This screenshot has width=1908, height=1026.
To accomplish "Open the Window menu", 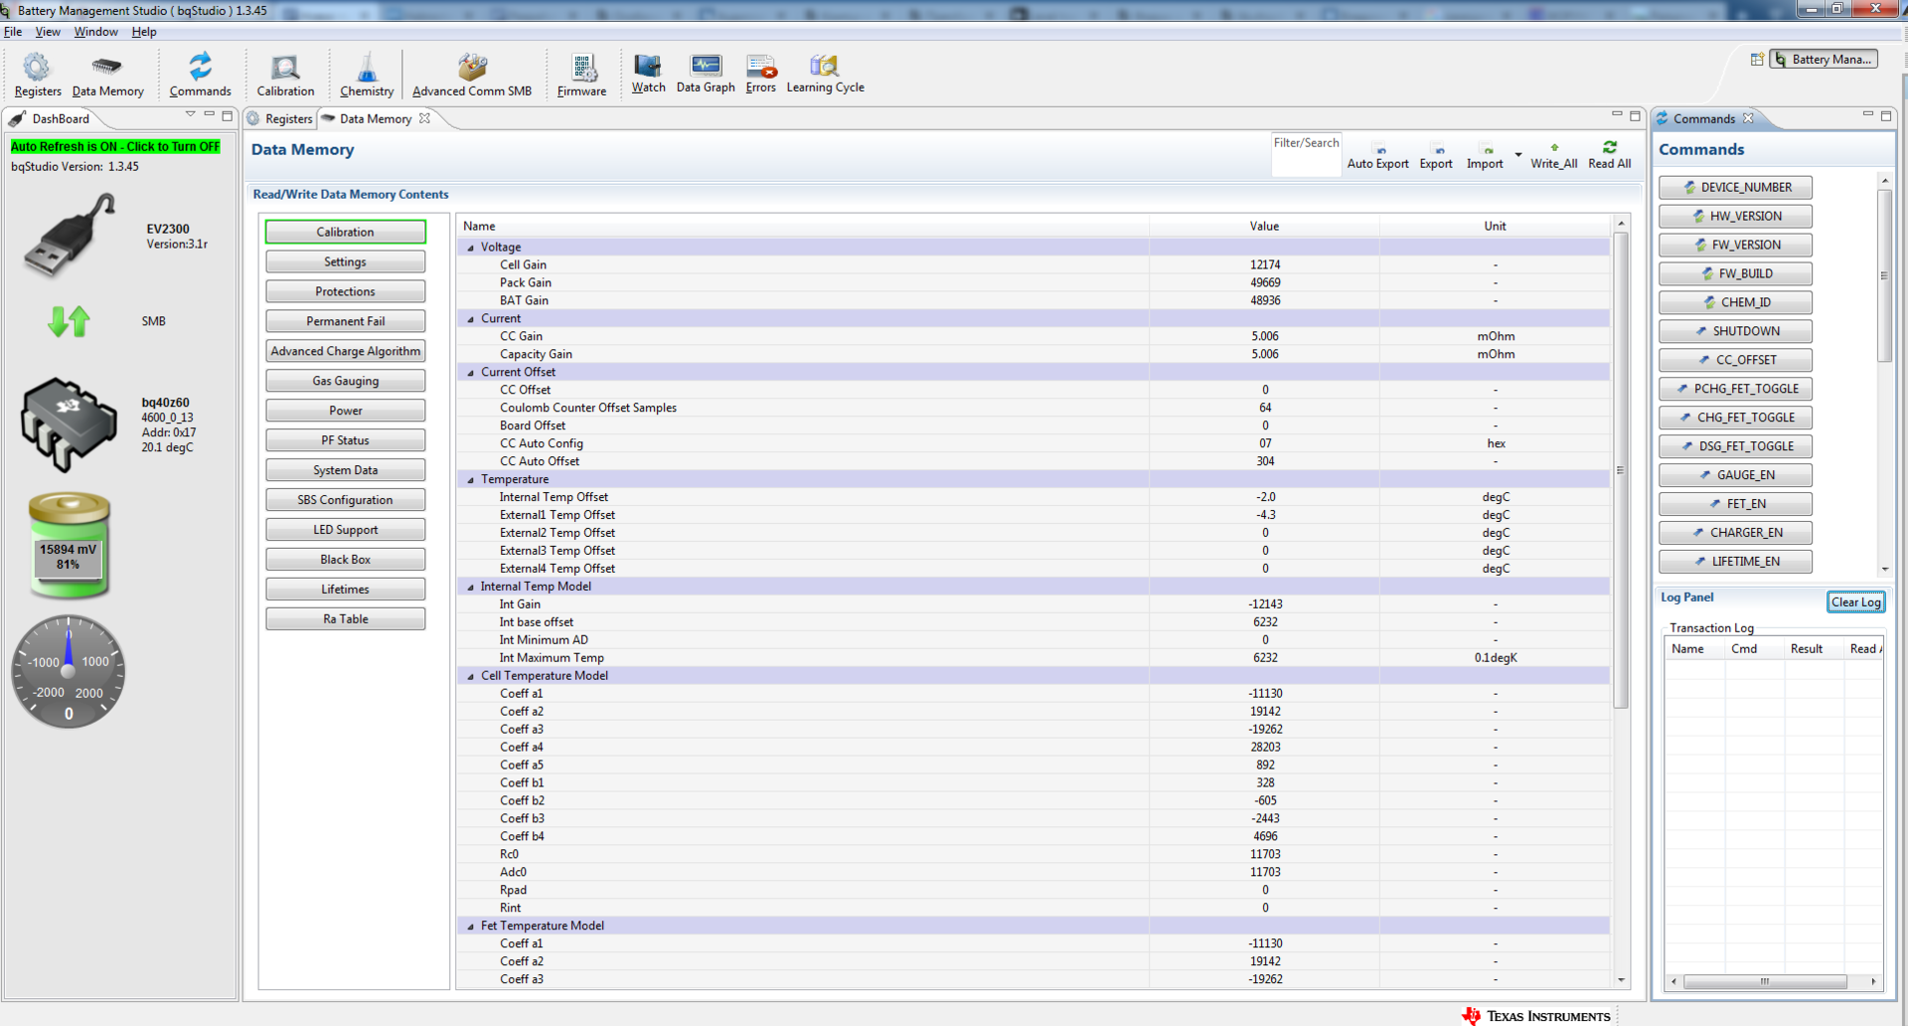I will coord(95,32).
